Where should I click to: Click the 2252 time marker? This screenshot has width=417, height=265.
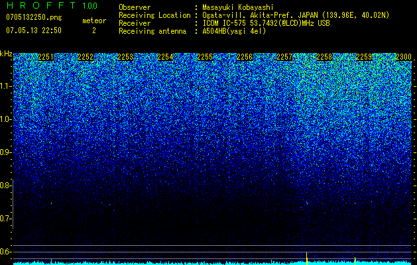point(86,57)
